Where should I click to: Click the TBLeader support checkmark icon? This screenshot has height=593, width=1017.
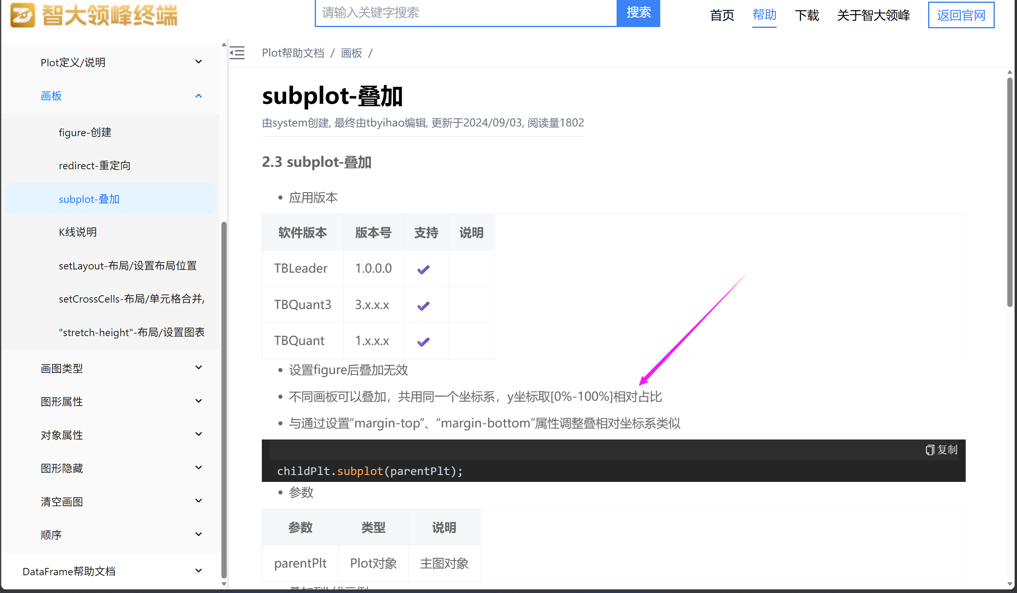pyautogui.click(x=423, y=269)
